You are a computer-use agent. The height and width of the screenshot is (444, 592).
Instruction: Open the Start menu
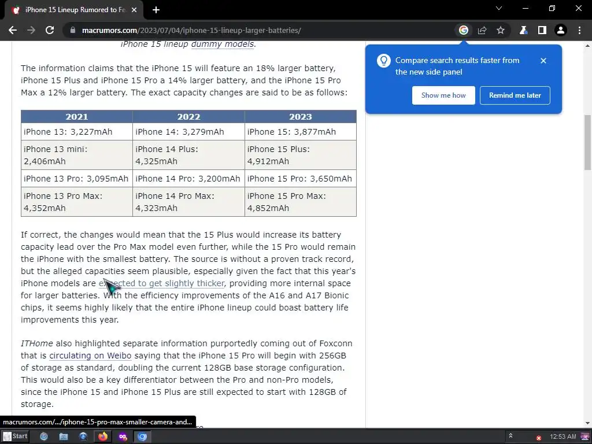(x=15, y=436)
